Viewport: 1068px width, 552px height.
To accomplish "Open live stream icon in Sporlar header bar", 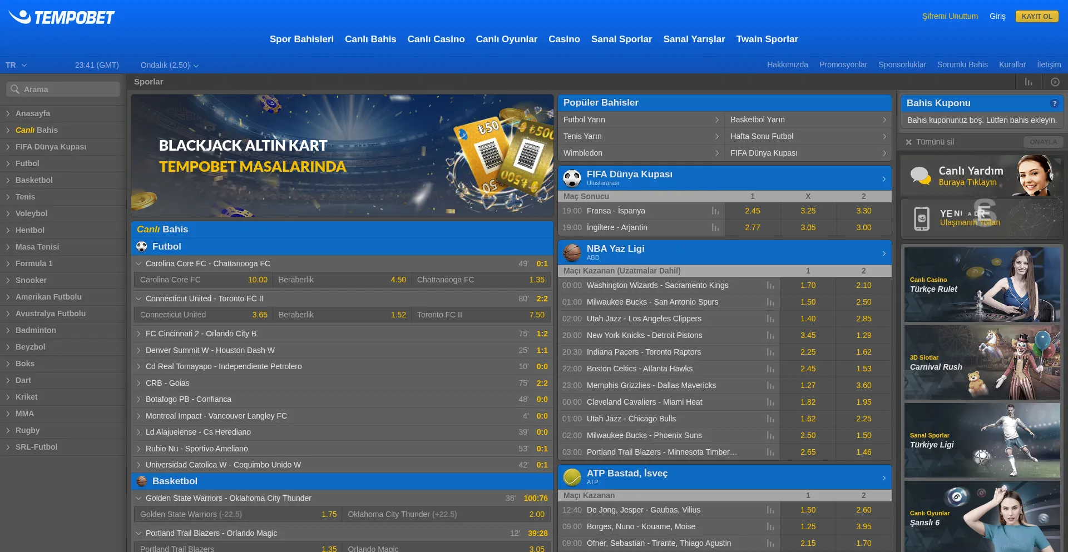I will pyautogui.click(x=1055, y=82).
